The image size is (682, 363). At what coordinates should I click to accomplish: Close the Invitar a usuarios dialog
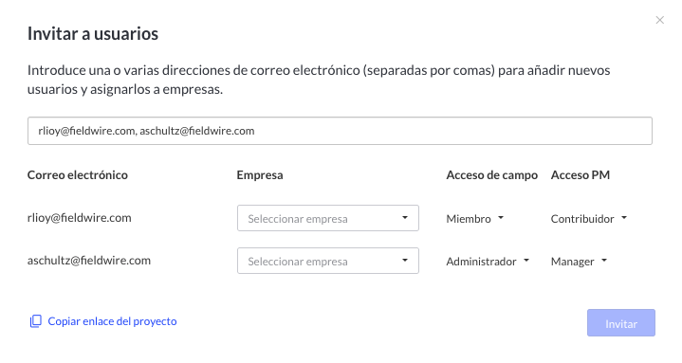point(659,20)
